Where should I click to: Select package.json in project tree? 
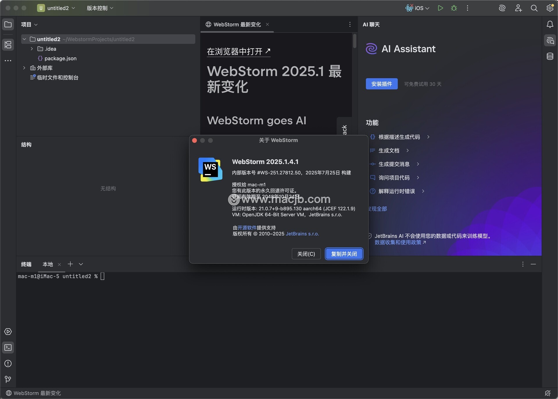click(60, 58)
